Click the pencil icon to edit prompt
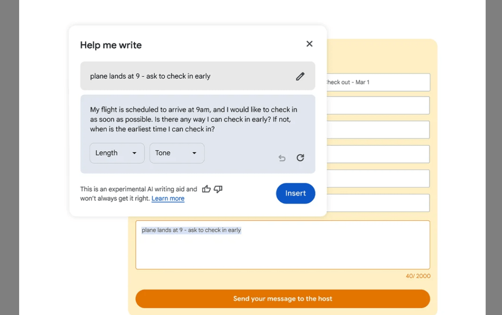502x315 pixels. (300, 76)
